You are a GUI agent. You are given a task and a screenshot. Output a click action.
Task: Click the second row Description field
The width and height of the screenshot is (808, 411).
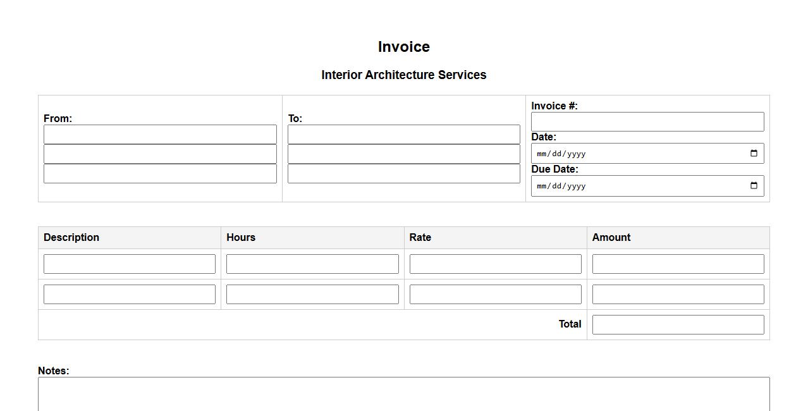pos(130,294)
